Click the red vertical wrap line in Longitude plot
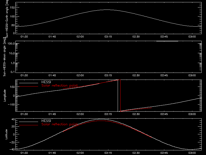206x155 pixels. [x=120, y=96]
